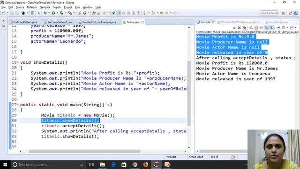Click the New Java Package icon
The height and width of the screenshot is (169, 300).
click(x=79, y=13)
